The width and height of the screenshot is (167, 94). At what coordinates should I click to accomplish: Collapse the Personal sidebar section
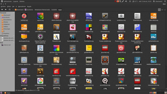(14, 13)
